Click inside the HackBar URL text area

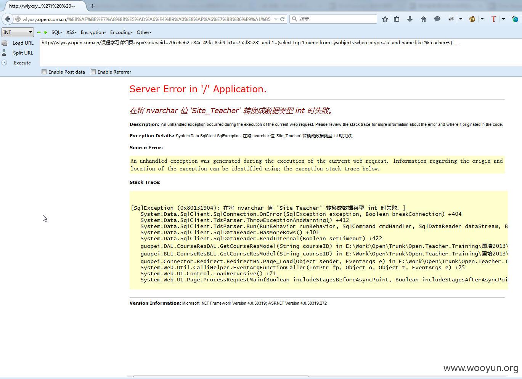(x=281, y=53)
